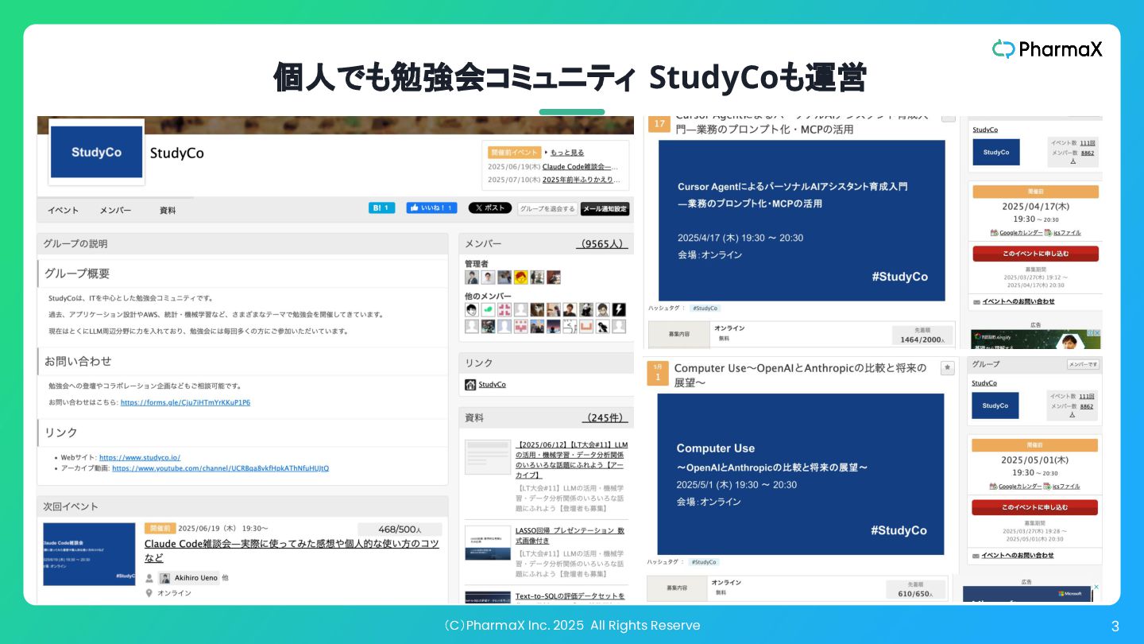This screenshot has width=1144, height=644.
Task: Click the last administrator avatar under 管理者
Action: coord(554,277)
